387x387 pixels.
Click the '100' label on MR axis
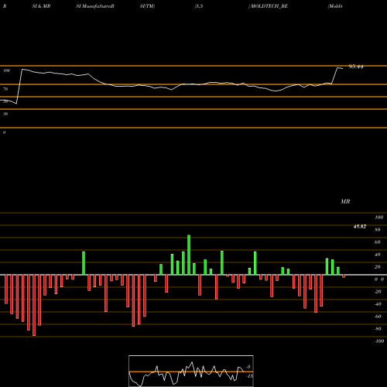[x=379, y=217]
